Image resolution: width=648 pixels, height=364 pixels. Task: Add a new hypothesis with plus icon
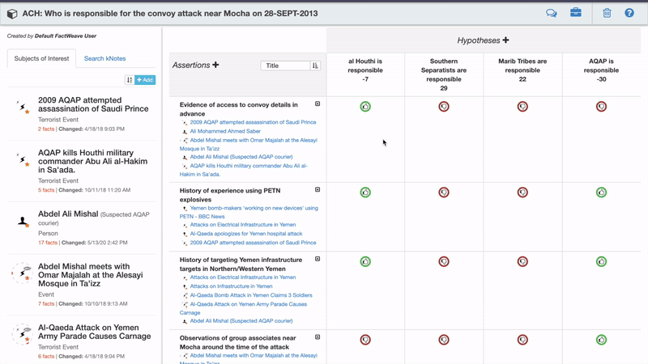505,40
